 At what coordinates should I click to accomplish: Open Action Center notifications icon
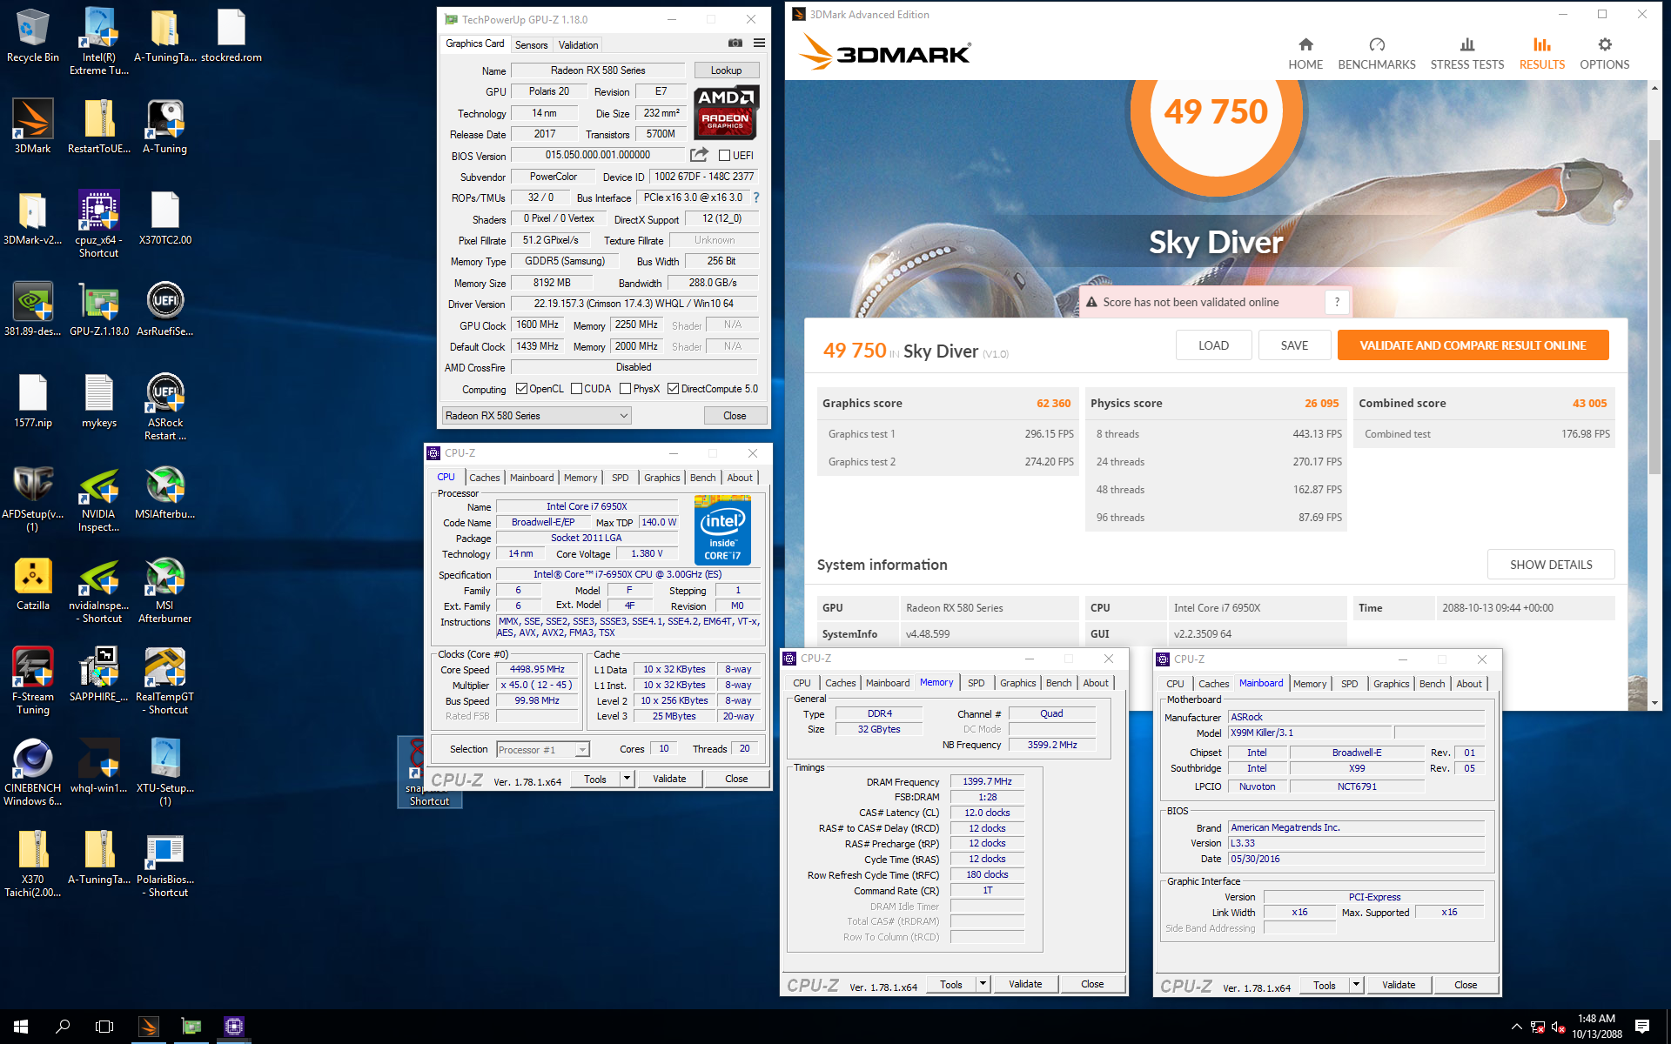tap(1642, 1027)
